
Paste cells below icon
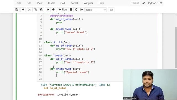tap(41, 10)
